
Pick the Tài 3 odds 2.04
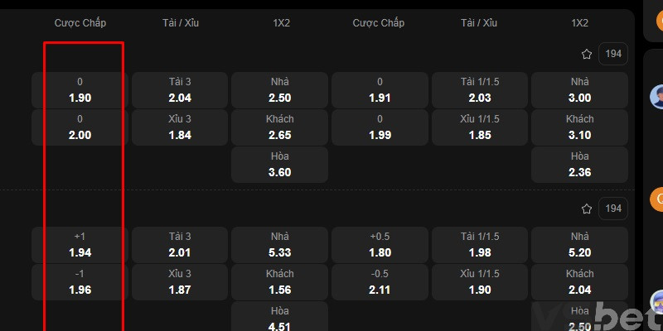[x=180, y=90]
